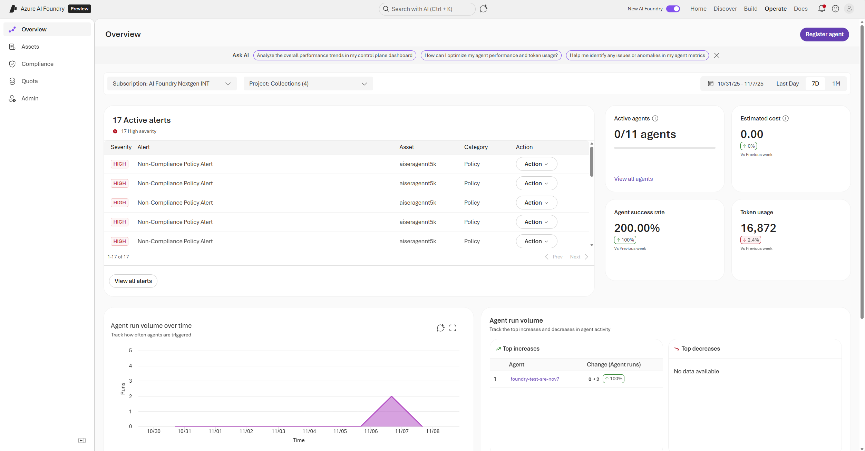Click the Register agent button
Image resolution: width=865 pixels, height=451 pixels.
[x=824, y=34]
